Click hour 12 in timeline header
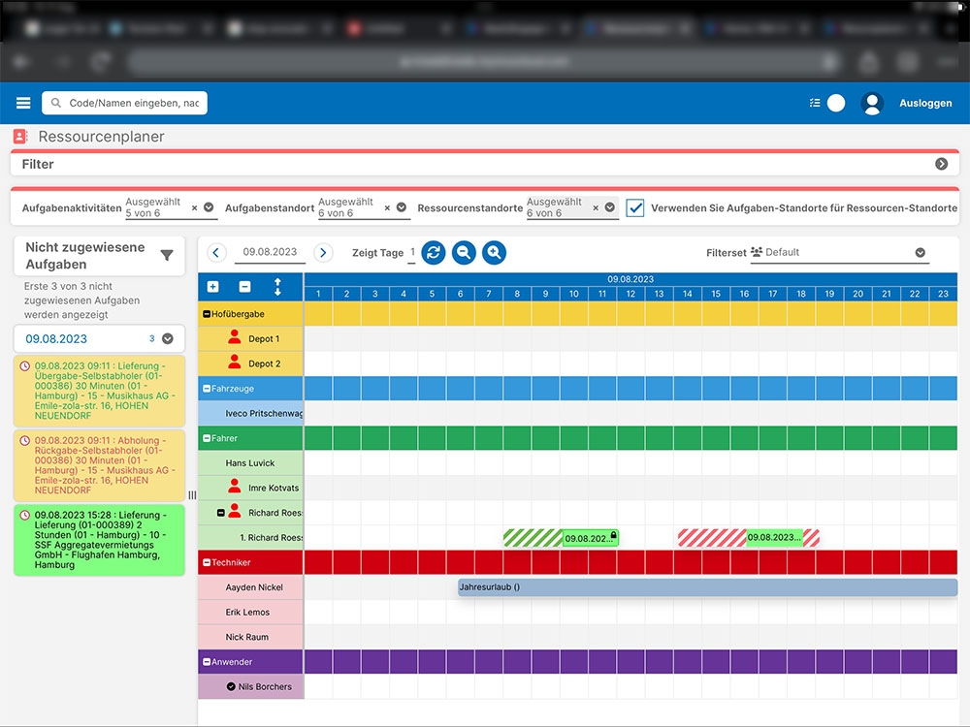Image resolution: width=970 pixels, height=727 pixels. pyautogui.click(x=630, y=294)
